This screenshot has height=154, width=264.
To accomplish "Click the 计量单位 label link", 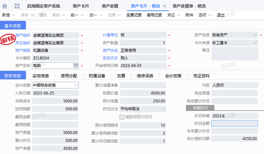I will (x=110, y=35).
